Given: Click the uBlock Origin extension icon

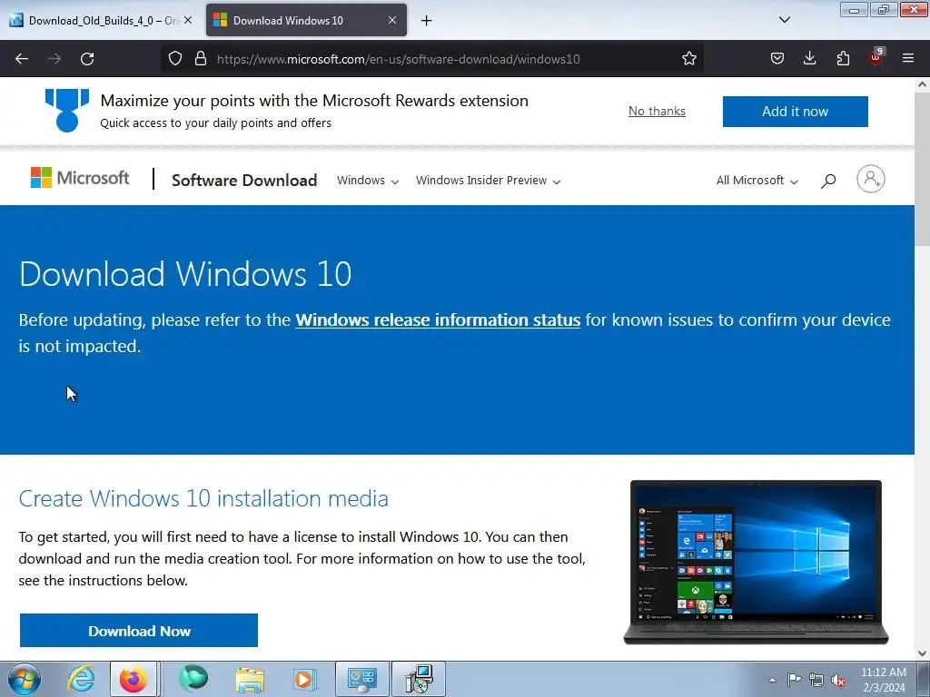Looking at the screenshot, I should click(x=876, y=57).
